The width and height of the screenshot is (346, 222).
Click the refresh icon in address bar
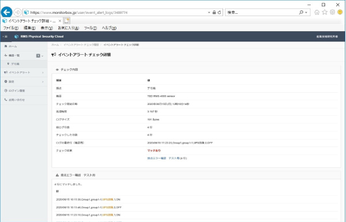(x=219, y=12)
